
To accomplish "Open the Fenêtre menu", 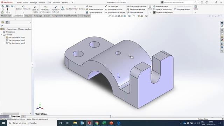I will point(65,2).
